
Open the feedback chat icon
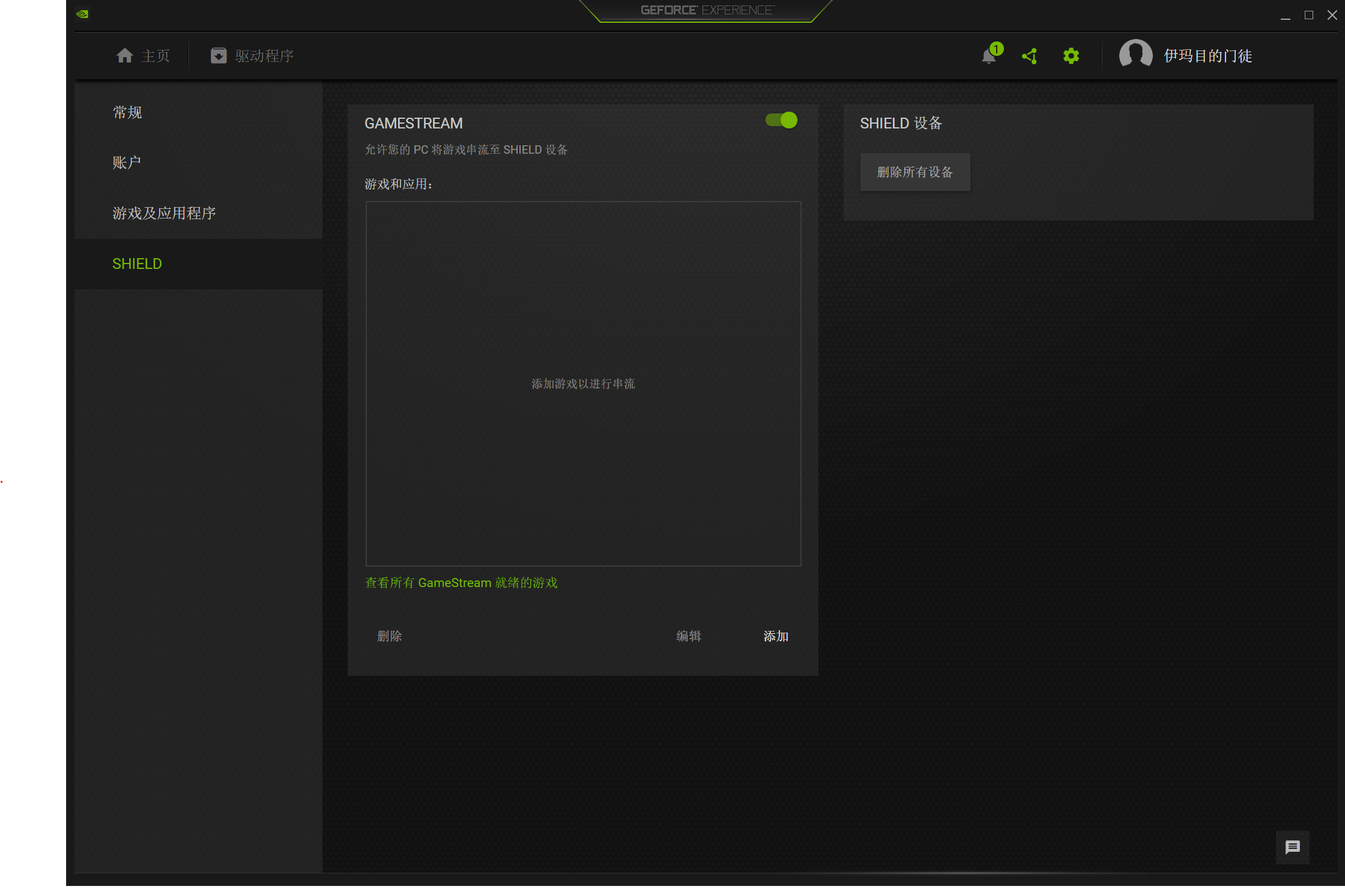coord(1292,847)
